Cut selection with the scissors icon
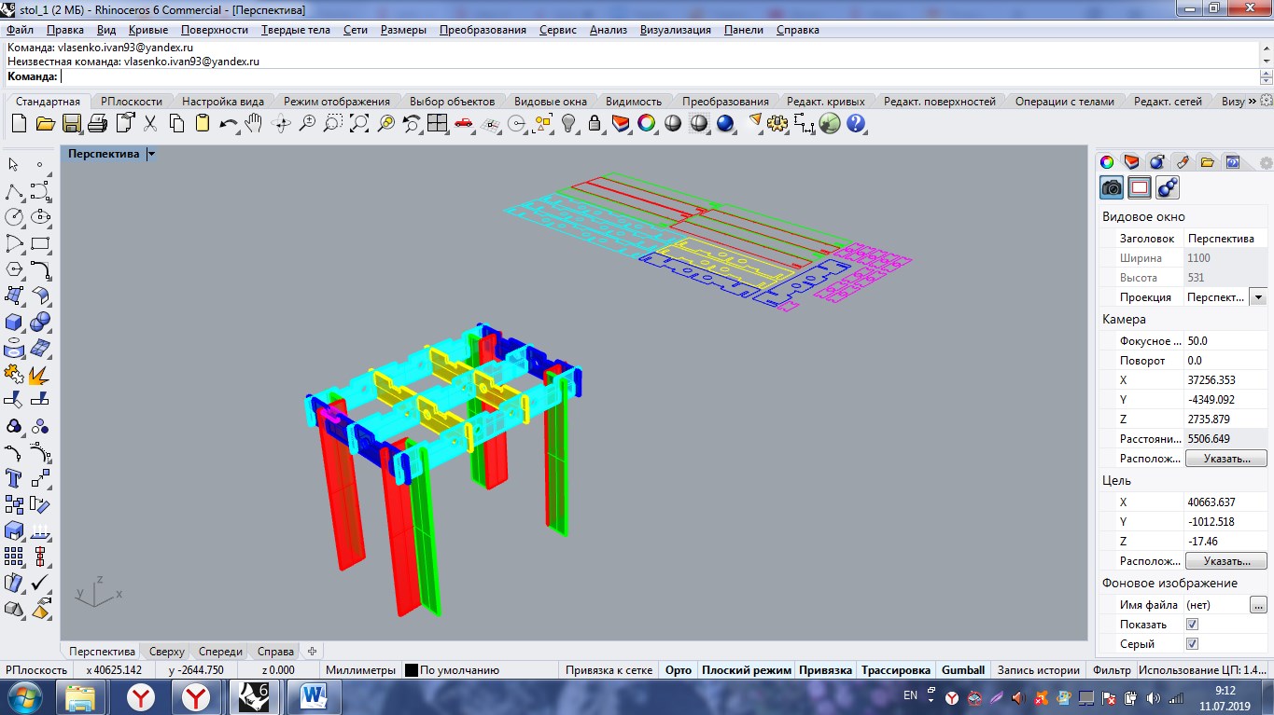Viewport: 1274px width, 715px height. [150, 123]
